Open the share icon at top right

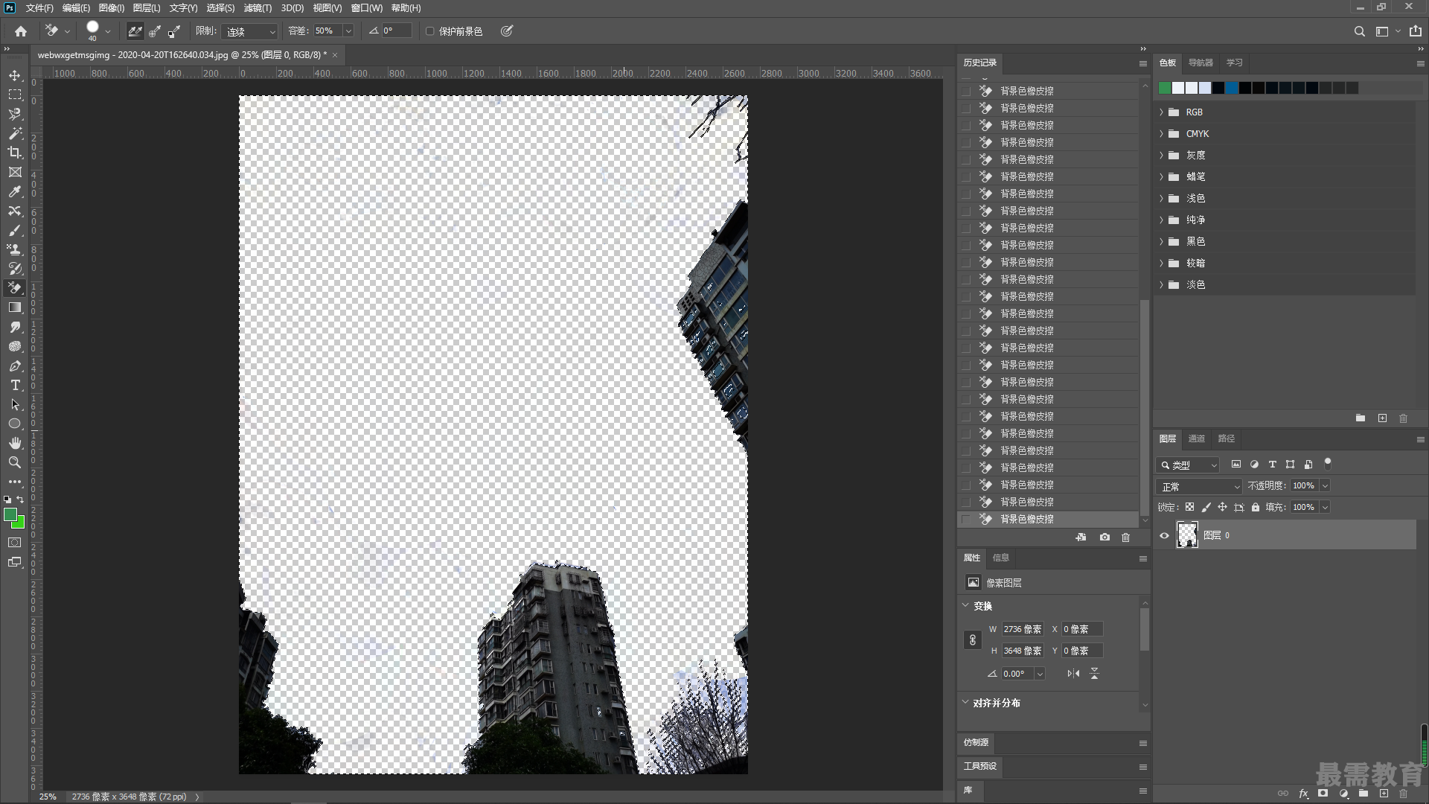click(1415, 31)
